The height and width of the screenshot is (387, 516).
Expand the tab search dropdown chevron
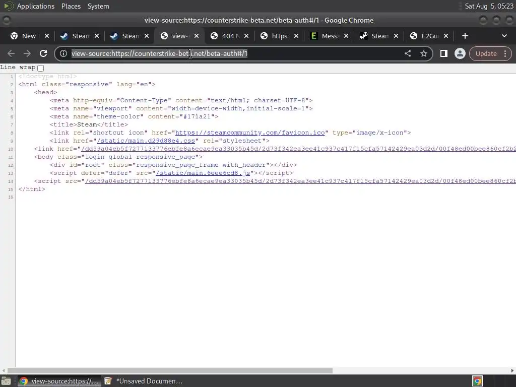(504, 36)
